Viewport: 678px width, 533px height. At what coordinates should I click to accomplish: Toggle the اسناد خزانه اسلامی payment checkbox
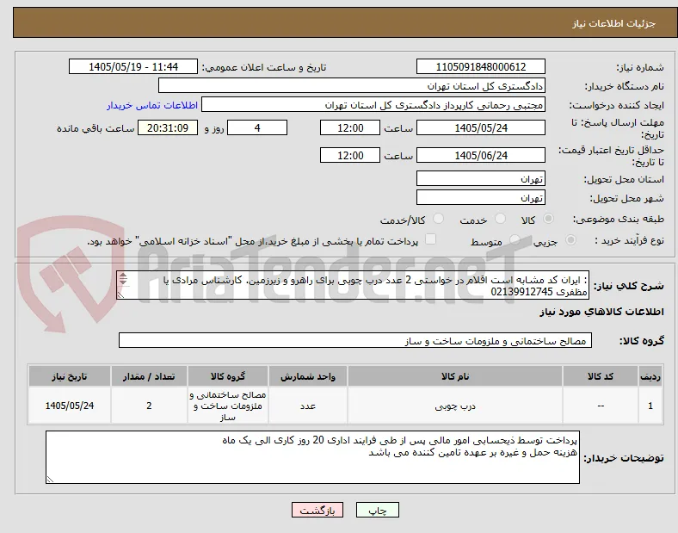[x=430, y=239]
